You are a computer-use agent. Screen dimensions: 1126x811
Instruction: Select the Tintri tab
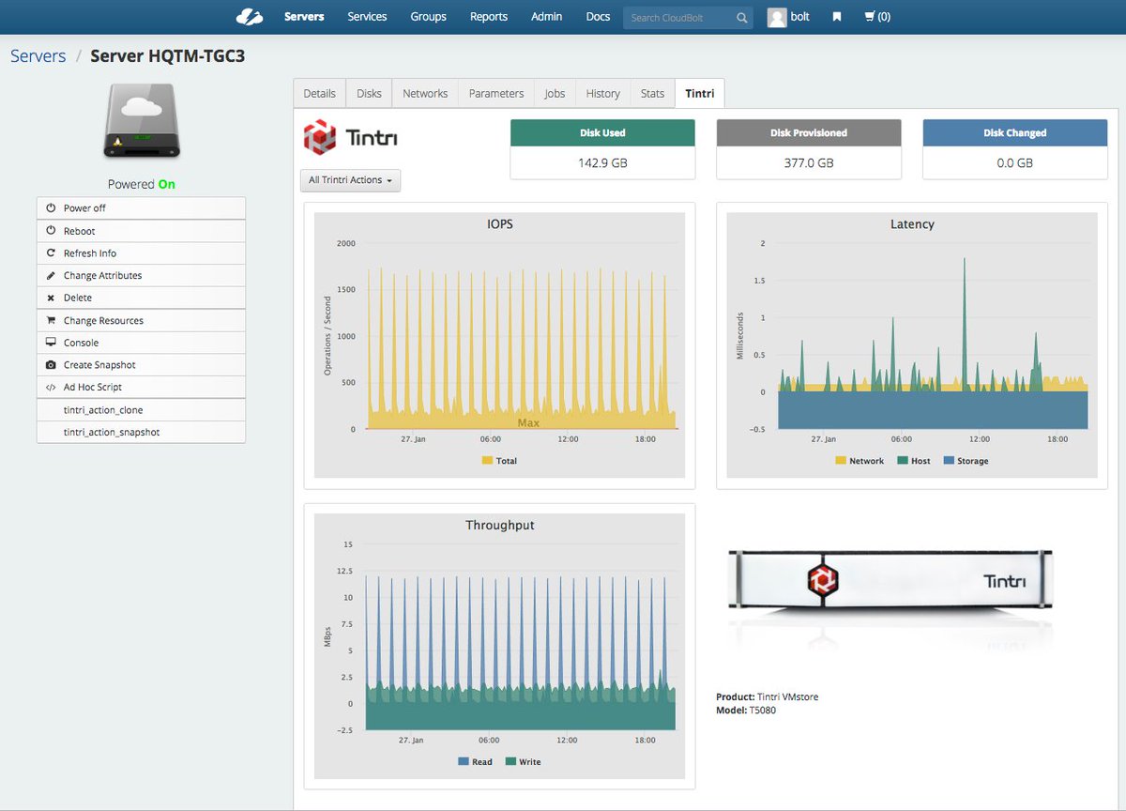pos(700,93)
